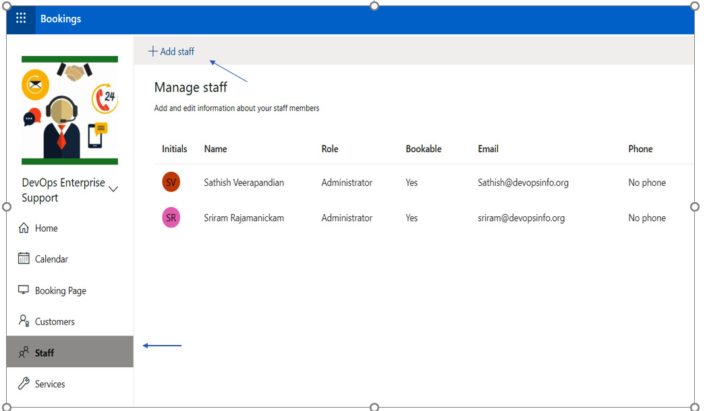Viewport: 709px width, 411px height.
Task: Click the Name column header
Action: point(216,149)
